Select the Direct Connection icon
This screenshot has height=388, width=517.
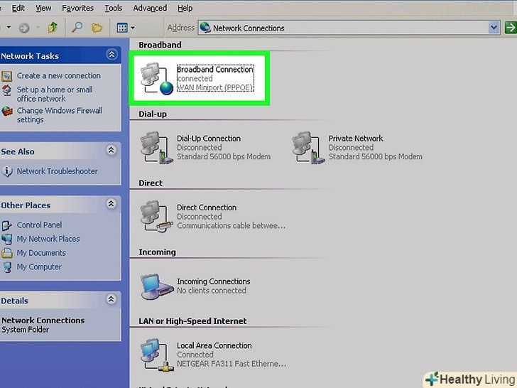point(157,217)
